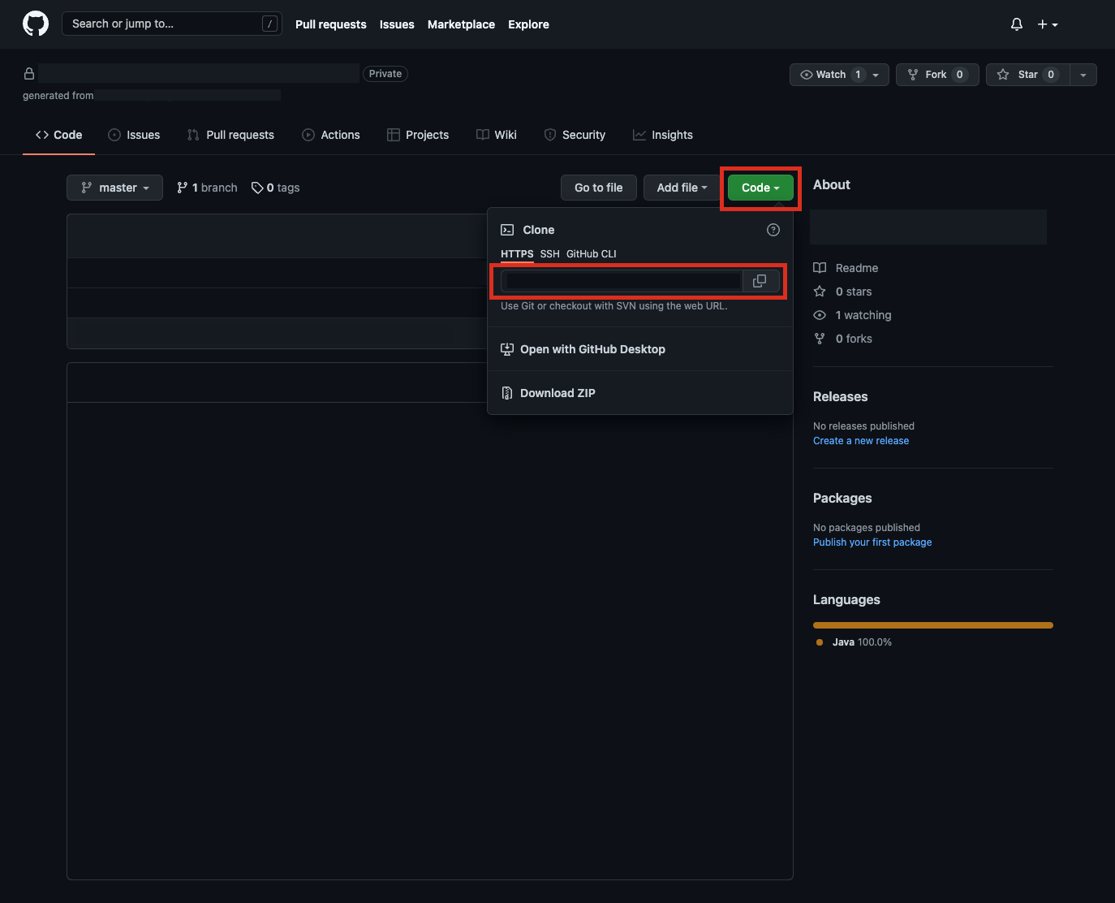Image resolution: width=1115 pixels, height=903 pixels.
Task: Open the 1 watching link
Action: click(x=852, y=315)
